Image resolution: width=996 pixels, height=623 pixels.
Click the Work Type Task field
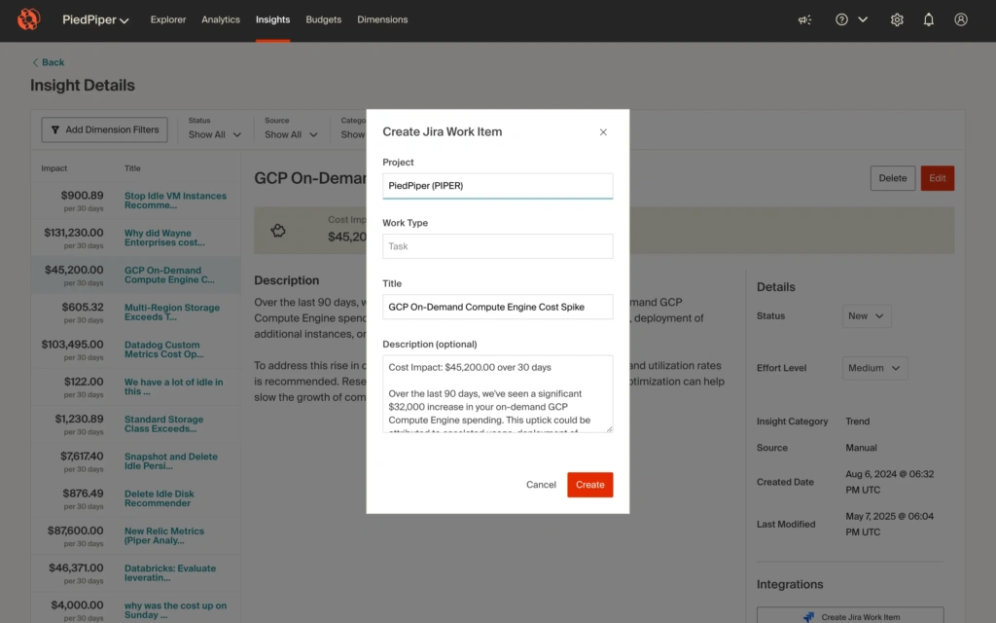click(x=497, y=246)
